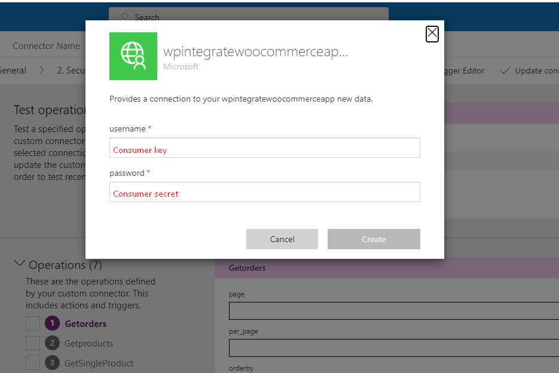Collapse the Operations (7) section
The width and height of the screenshot is (559, 373).
pos(19,264)
